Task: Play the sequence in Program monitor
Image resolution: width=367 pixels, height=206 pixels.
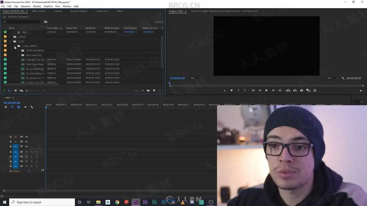Action: (x=266, y=90)
